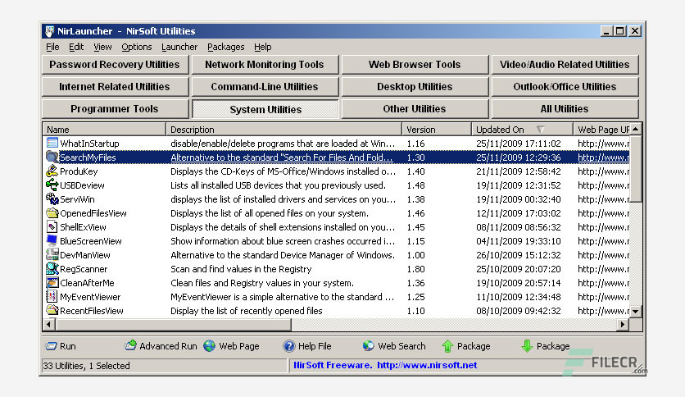Click the '33 Utilities, 1 Selected' status text
Image resolution: width=685 pixels, height=397 pixels.
click(87, 366)
